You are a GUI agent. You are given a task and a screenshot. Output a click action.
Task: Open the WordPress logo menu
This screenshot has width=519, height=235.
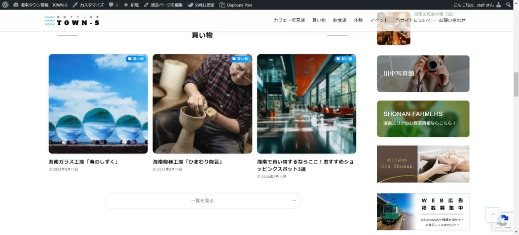(x=5, y=5)
